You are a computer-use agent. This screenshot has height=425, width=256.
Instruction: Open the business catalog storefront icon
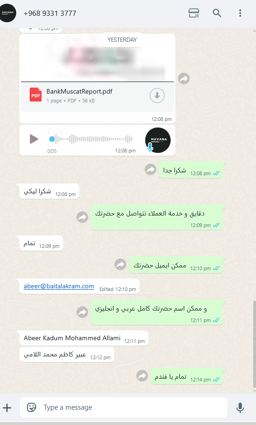pos(194,13)
